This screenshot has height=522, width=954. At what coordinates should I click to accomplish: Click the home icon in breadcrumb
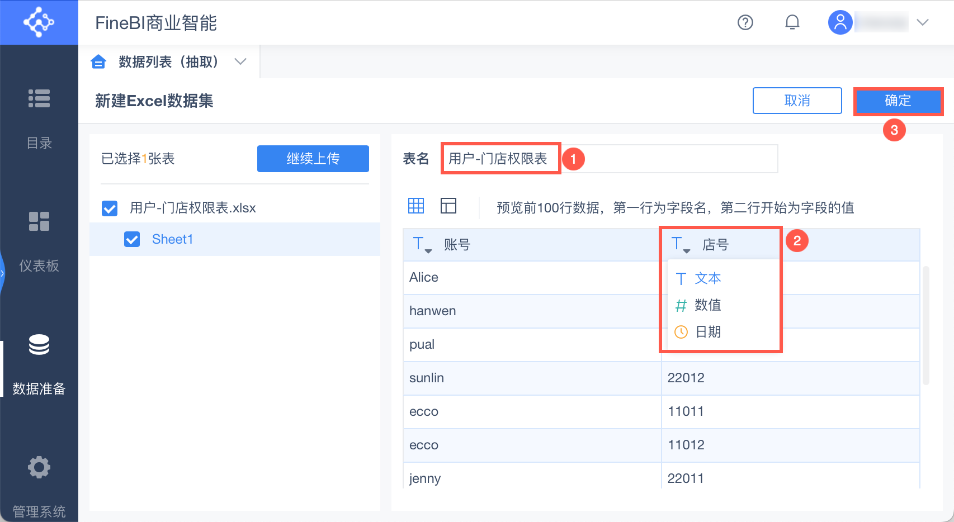pyautogui.click(x=98, y=61)
